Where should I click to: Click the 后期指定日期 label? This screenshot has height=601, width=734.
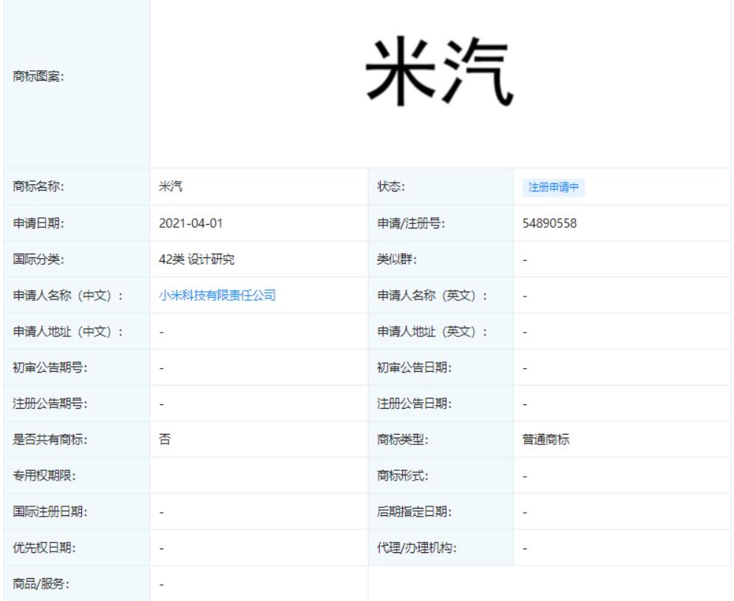point(415,512)
